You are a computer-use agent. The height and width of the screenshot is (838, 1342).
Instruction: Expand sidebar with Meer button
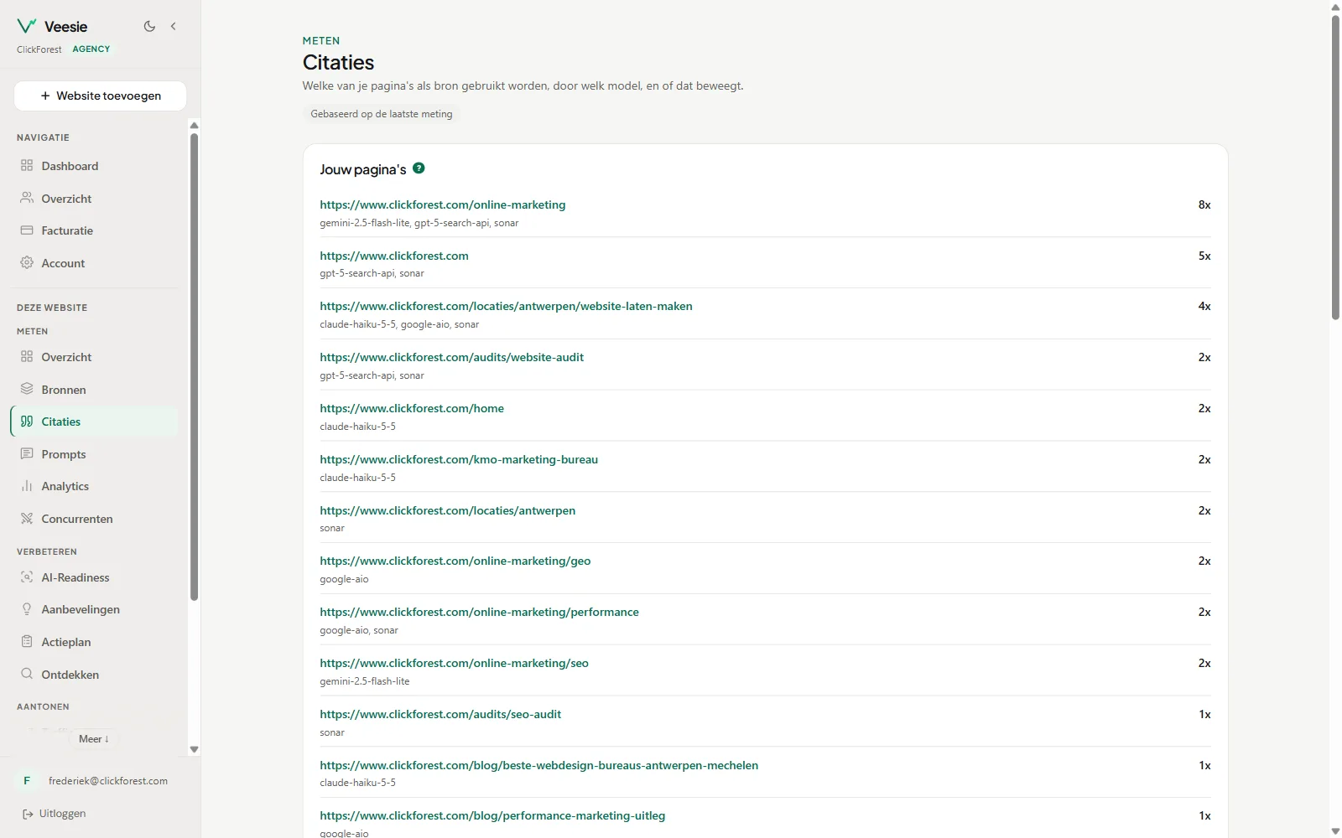94,739
